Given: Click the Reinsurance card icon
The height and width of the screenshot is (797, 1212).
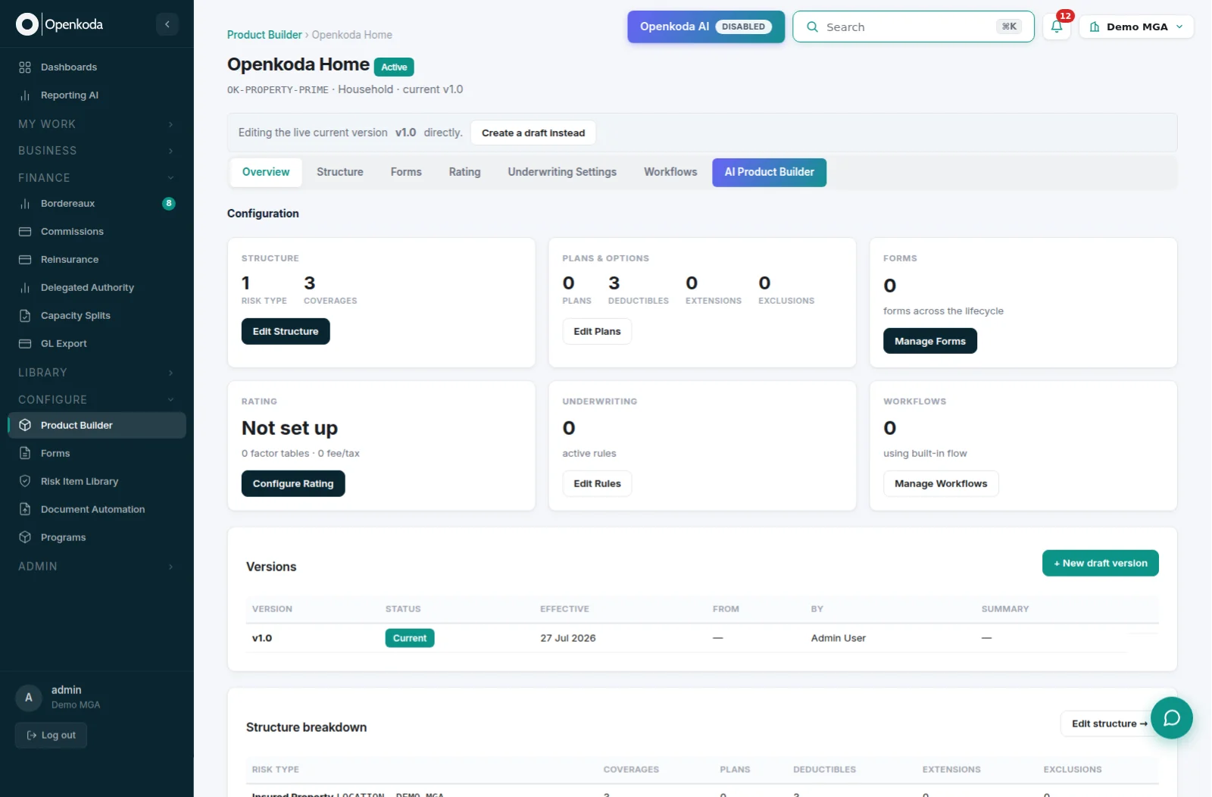Looking at the screenshot, I should point(25,260).
